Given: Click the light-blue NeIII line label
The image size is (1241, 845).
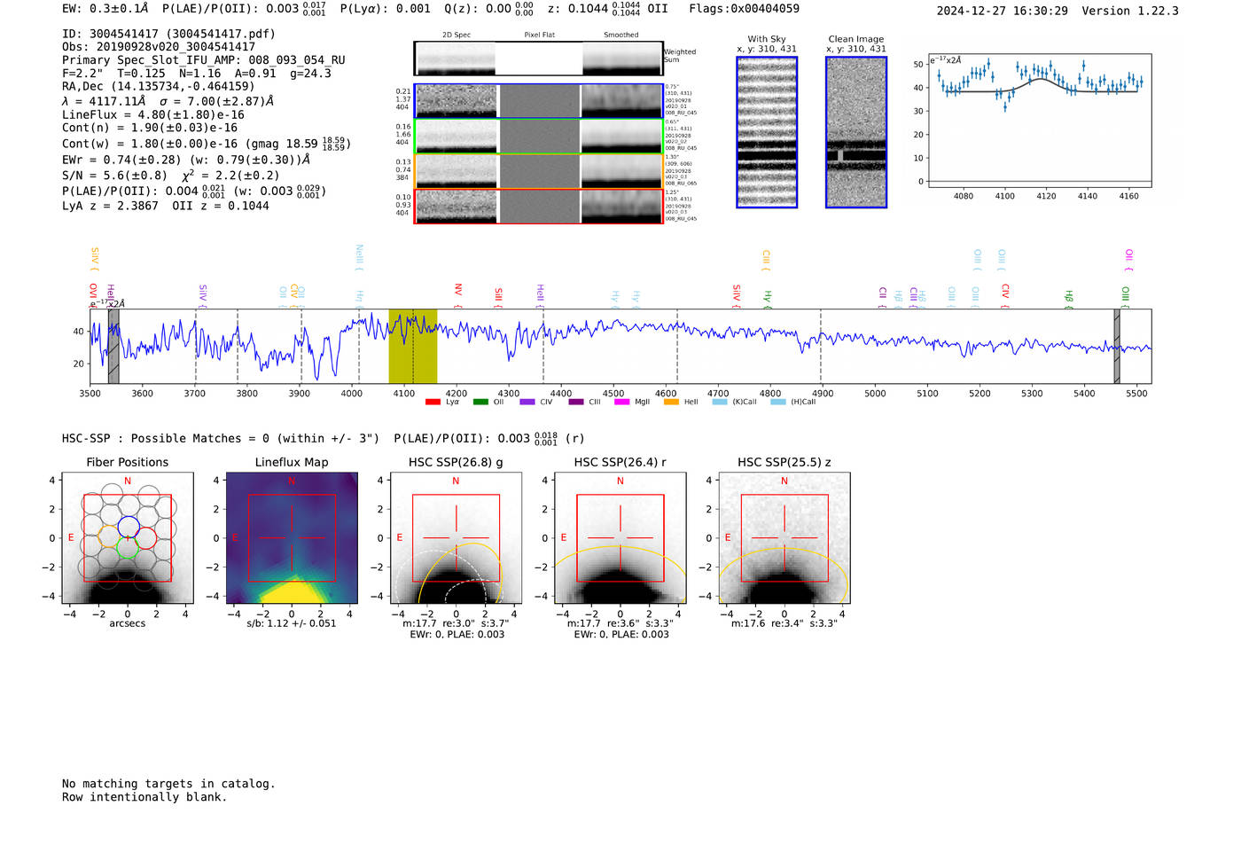Looking at the screenshot, I should coord(359,257).
